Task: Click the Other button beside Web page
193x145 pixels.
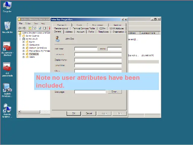Action: coord(115,92)
